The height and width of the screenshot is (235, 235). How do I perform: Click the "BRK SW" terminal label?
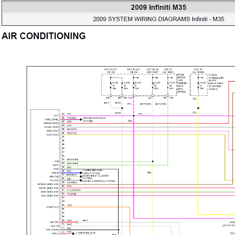coord(54,177)
